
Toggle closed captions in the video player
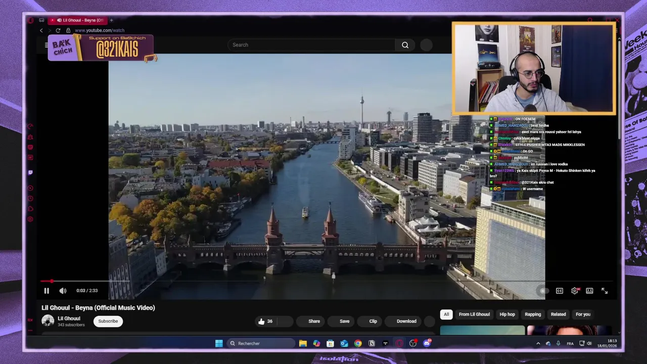click(560, 291)
